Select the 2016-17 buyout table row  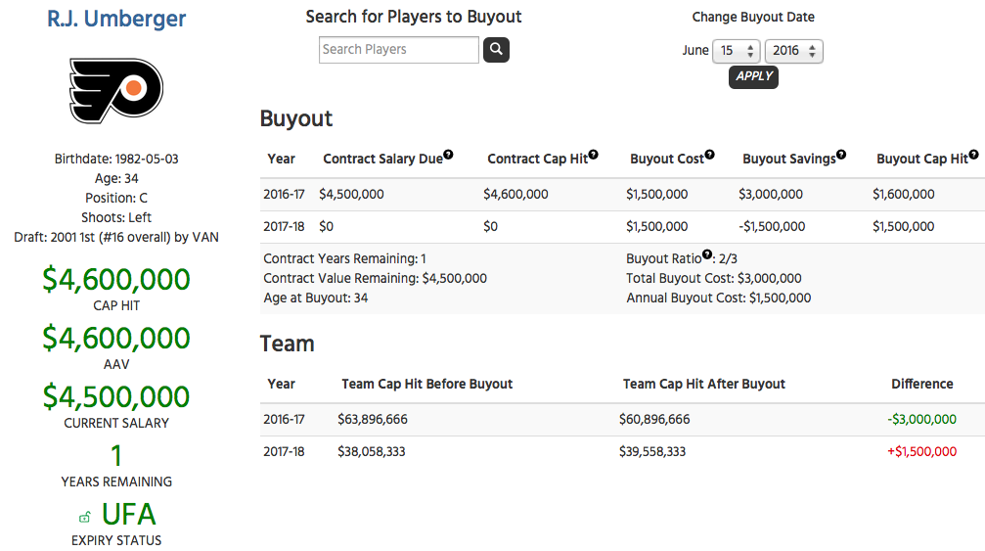pos(622,194)
